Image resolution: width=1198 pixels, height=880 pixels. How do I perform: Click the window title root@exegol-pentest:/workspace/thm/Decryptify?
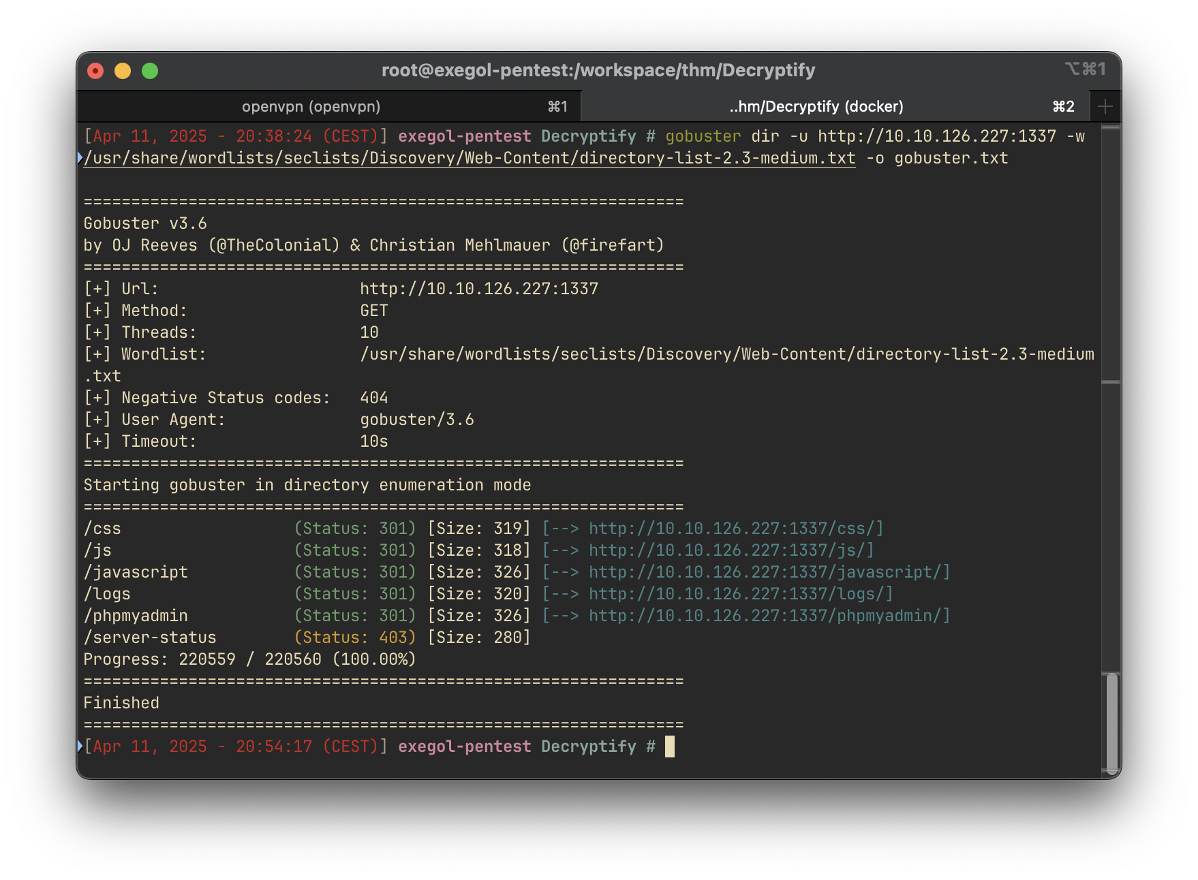pyautogui.click(x=598, y=70)
